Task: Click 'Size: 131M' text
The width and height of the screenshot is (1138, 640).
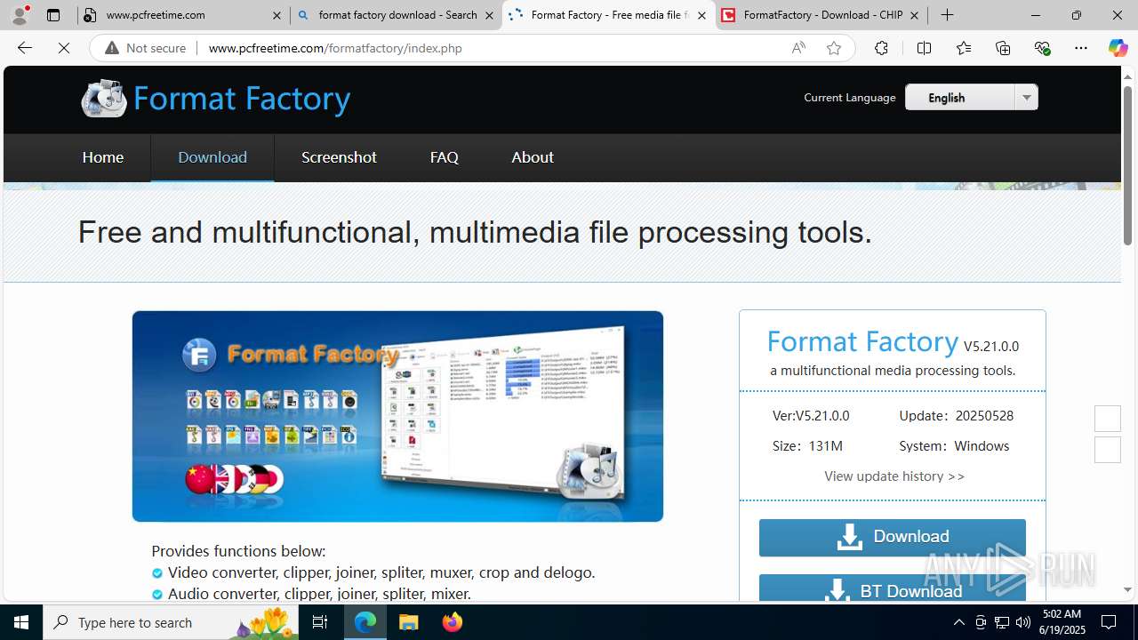Action: click(x=807, y=446)
